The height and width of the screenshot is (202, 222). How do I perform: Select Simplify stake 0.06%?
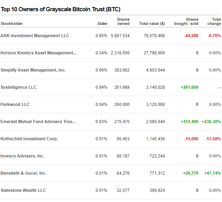tap(102, 70)
